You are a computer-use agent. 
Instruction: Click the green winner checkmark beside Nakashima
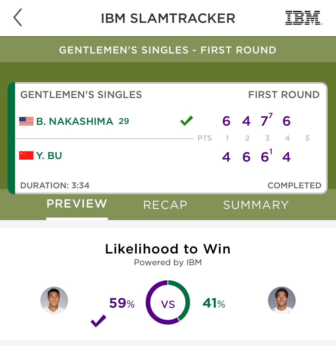[187, 121]
